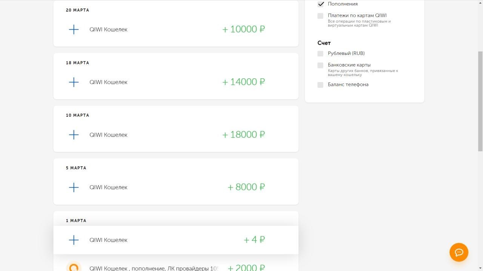Click the +4 ₽ top-up amount
The image size is (483, 271).
pos(254,240)
